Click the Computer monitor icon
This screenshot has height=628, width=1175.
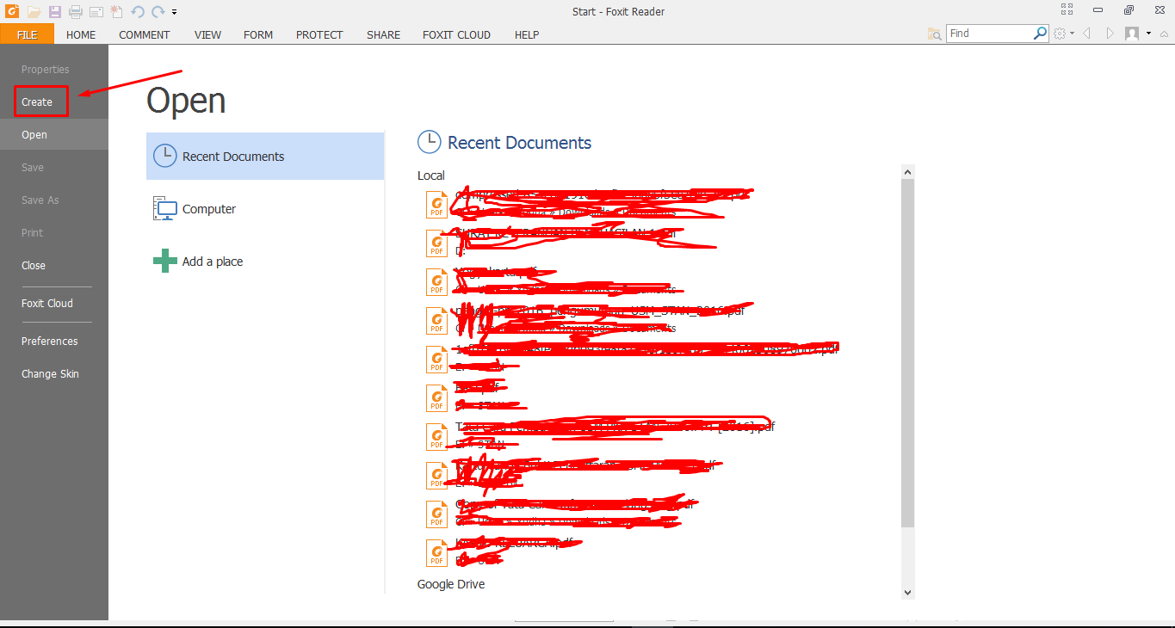point(164,208)
